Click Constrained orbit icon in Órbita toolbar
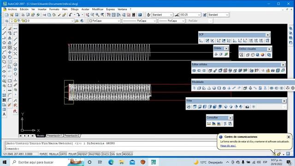This screenshot has height=166, width=295. click(x=216, y=54)
